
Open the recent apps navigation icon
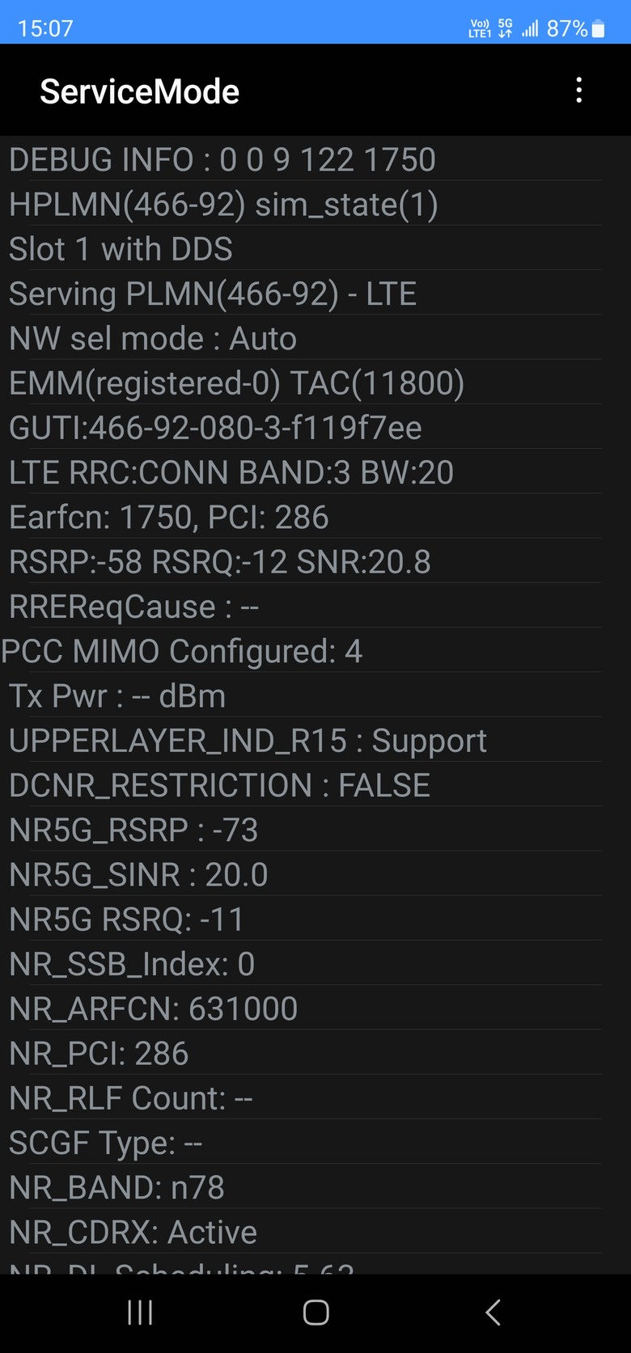point(140,1312)
